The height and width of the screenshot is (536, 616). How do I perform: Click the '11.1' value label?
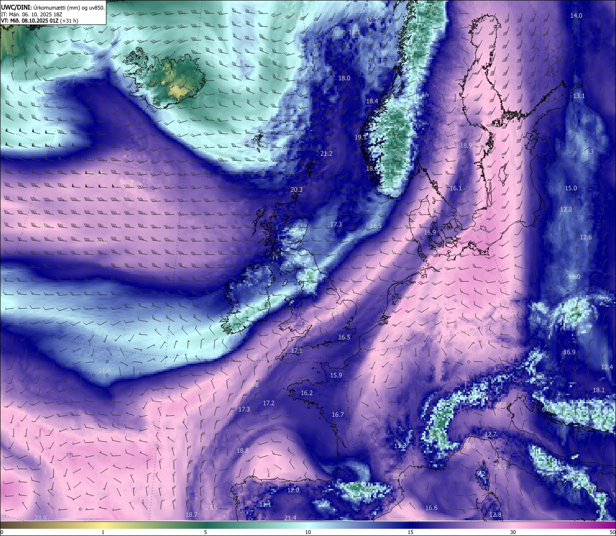(265, 505)
